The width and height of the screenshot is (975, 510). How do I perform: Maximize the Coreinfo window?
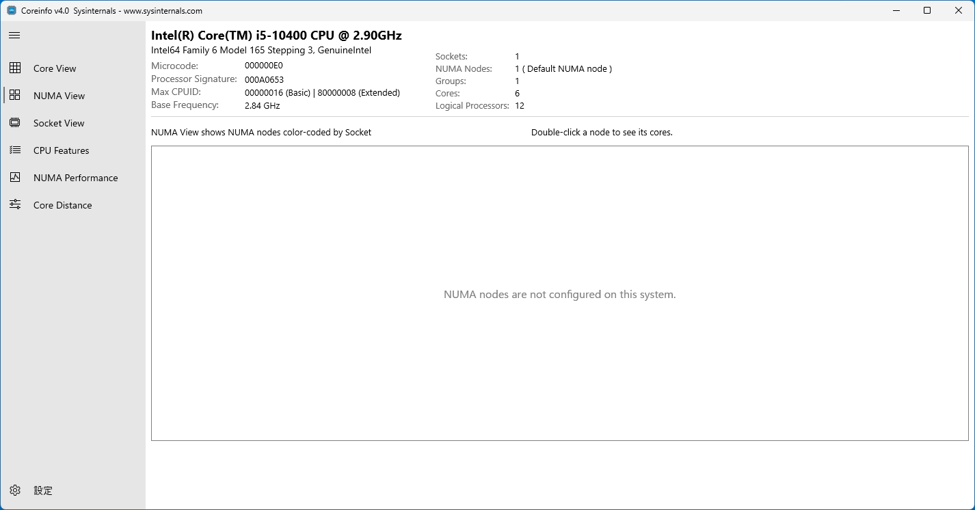pos(927,10)
